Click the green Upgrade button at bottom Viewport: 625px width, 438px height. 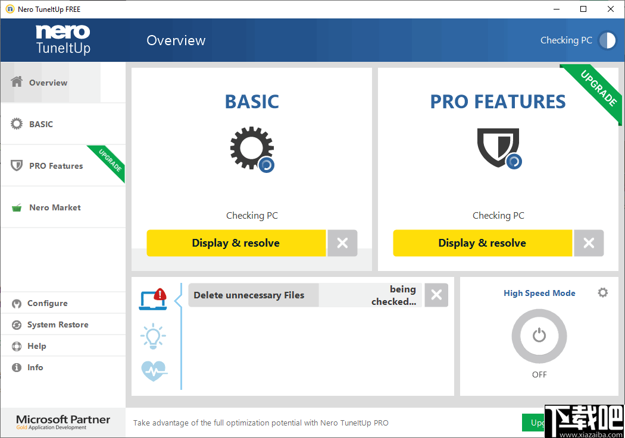click(534, 423)
